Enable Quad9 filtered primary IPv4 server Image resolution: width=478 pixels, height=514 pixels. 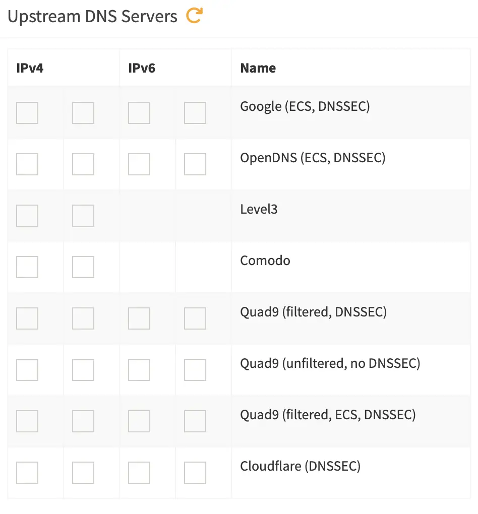click(x=27, y=318)
